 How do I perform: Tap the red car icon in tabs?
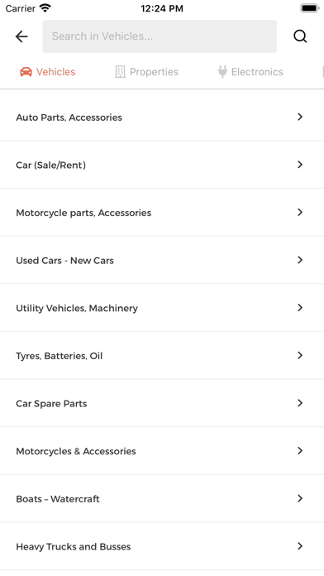click(x=26, y=72)
